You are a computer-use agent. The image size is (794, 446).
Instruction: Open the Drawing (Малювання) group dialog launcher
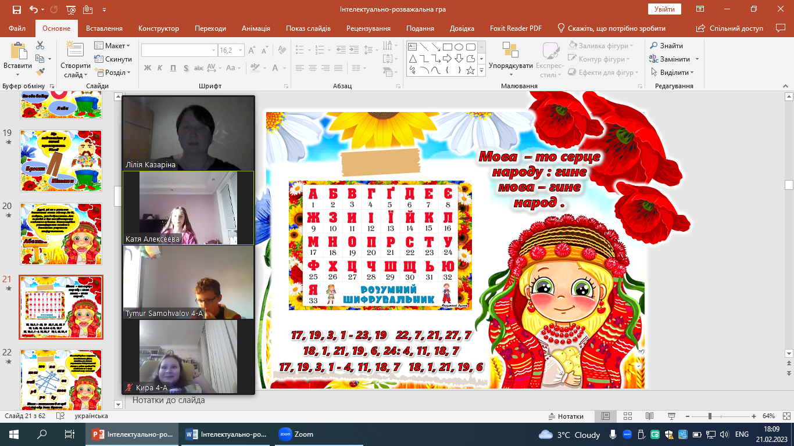639,86
